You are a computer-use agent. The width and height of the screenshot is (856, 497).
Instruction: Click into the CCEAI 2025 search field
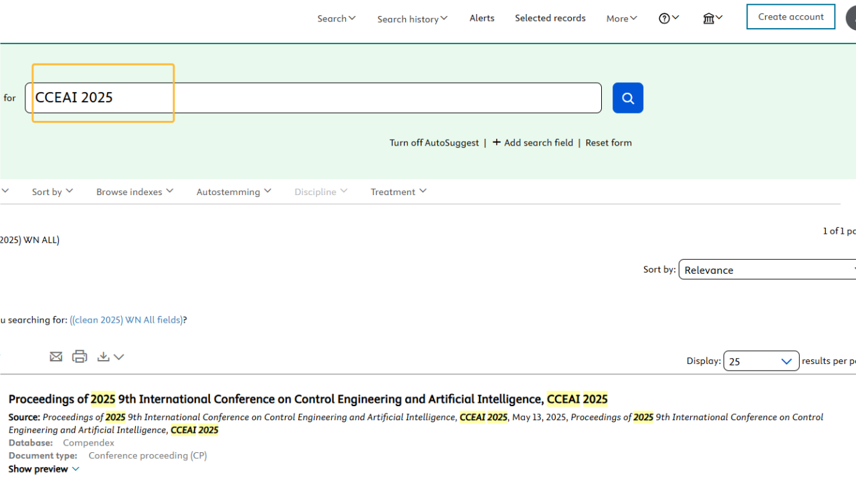tap(313, 98)
